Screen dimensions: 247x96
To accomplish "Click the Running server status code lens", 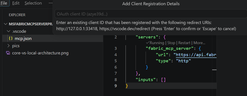I will pyautogui.click(x=155, y=43).
